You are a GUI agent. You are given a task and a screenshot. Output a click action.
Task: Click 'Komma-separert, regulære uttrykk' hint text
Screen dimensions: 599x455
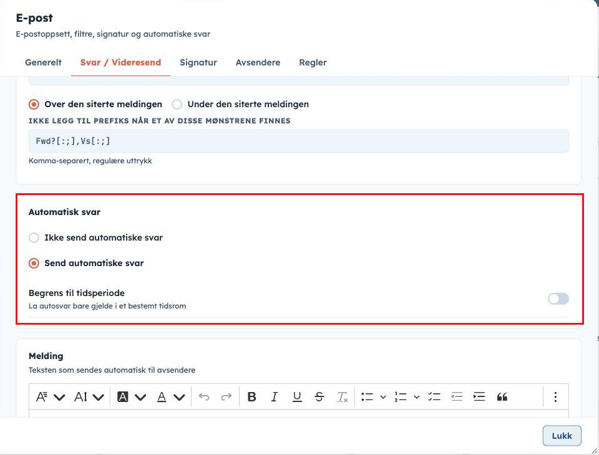[x=90, y=161]
